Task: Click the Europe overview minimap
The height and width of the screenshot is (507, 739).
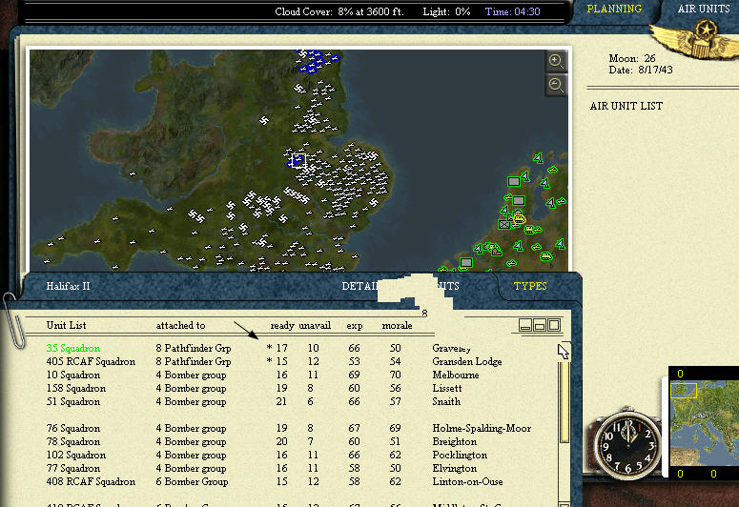Action: point(704,422)
